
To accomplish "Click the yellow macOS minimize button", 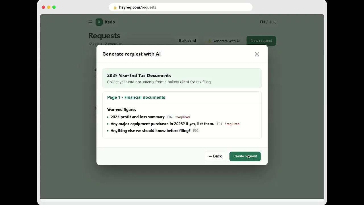I will [x=49, y=7].
